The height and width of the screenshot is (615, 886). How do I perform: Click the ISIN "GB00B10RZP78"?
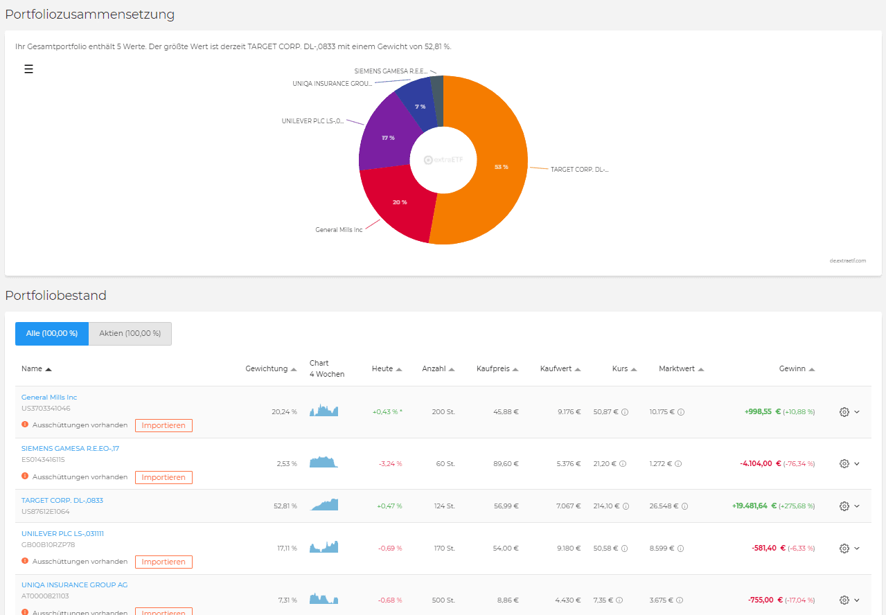(x=48, y=545)
